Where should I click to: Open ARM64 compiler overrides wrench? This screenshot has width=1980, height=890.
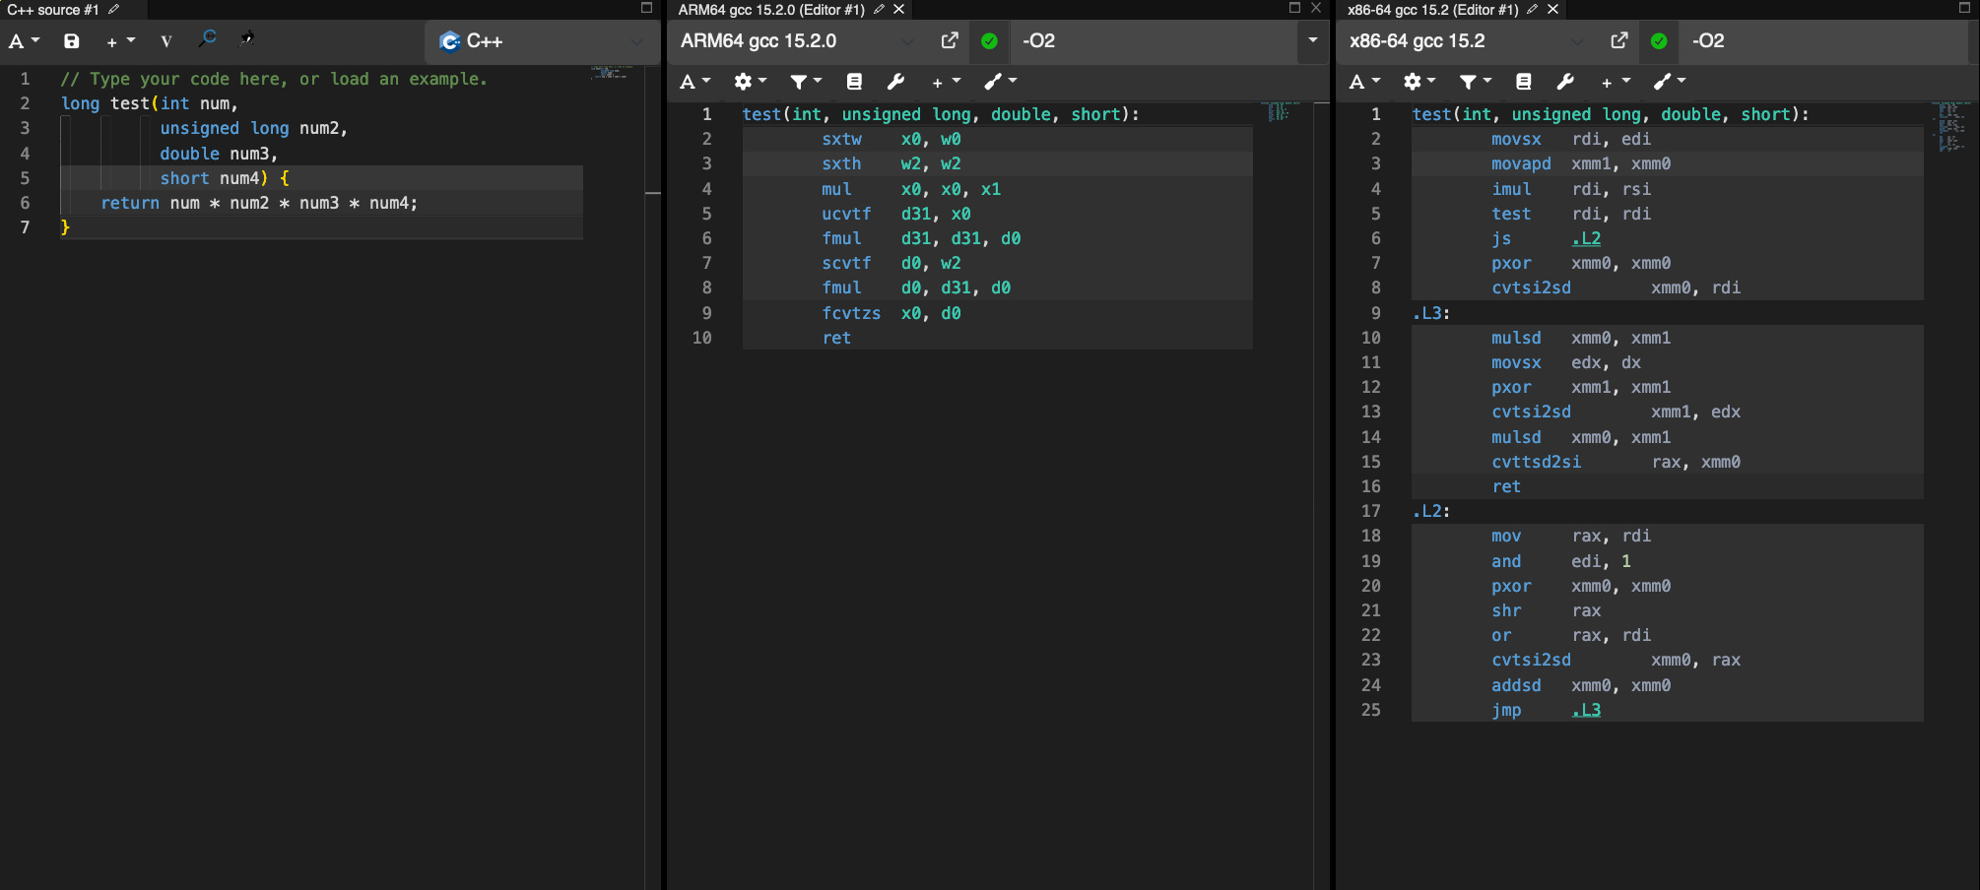895,82
